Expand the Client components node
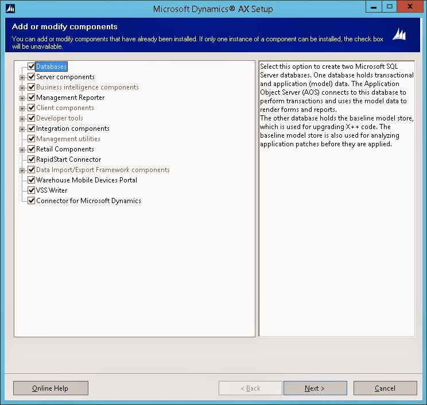 pyautogui.click(x=22, y=108)
